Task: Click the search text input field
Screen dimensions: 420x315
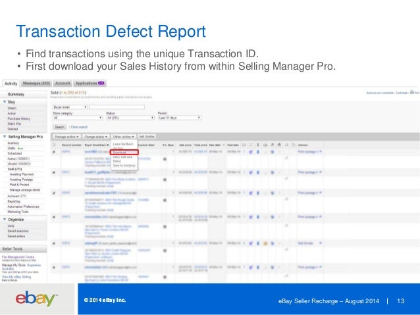Action: click(117, 107)
